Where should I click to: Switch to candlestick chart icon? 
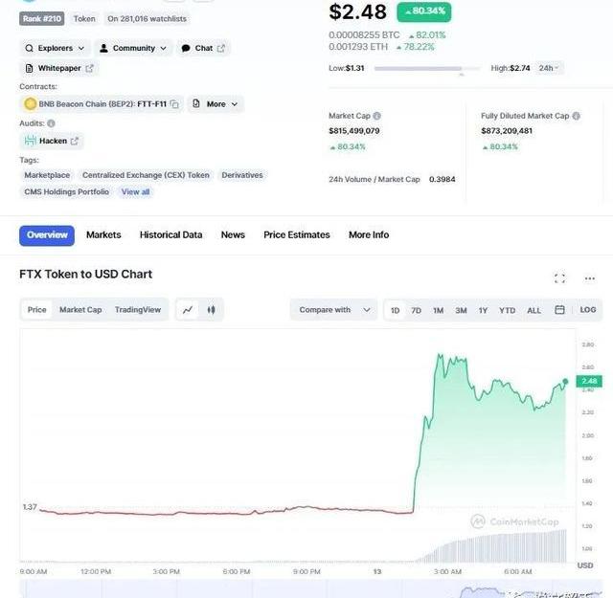tap(211, 310)
